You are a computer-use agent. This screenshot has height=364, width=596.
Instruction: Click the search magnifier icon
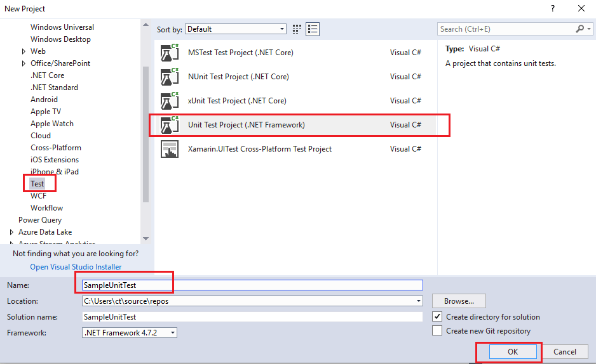(x=579, y=29)
